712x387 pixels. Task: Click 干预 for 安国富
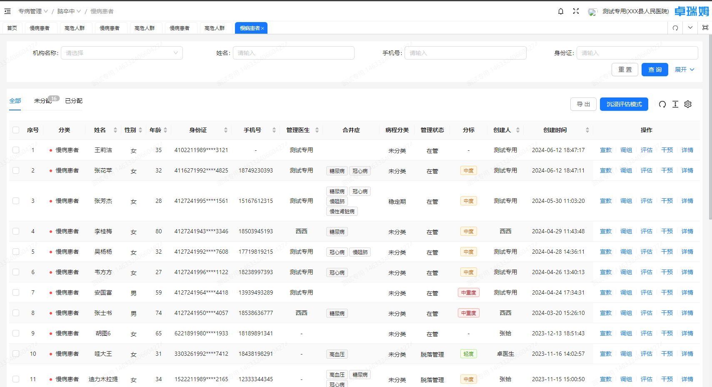point(667,292)
